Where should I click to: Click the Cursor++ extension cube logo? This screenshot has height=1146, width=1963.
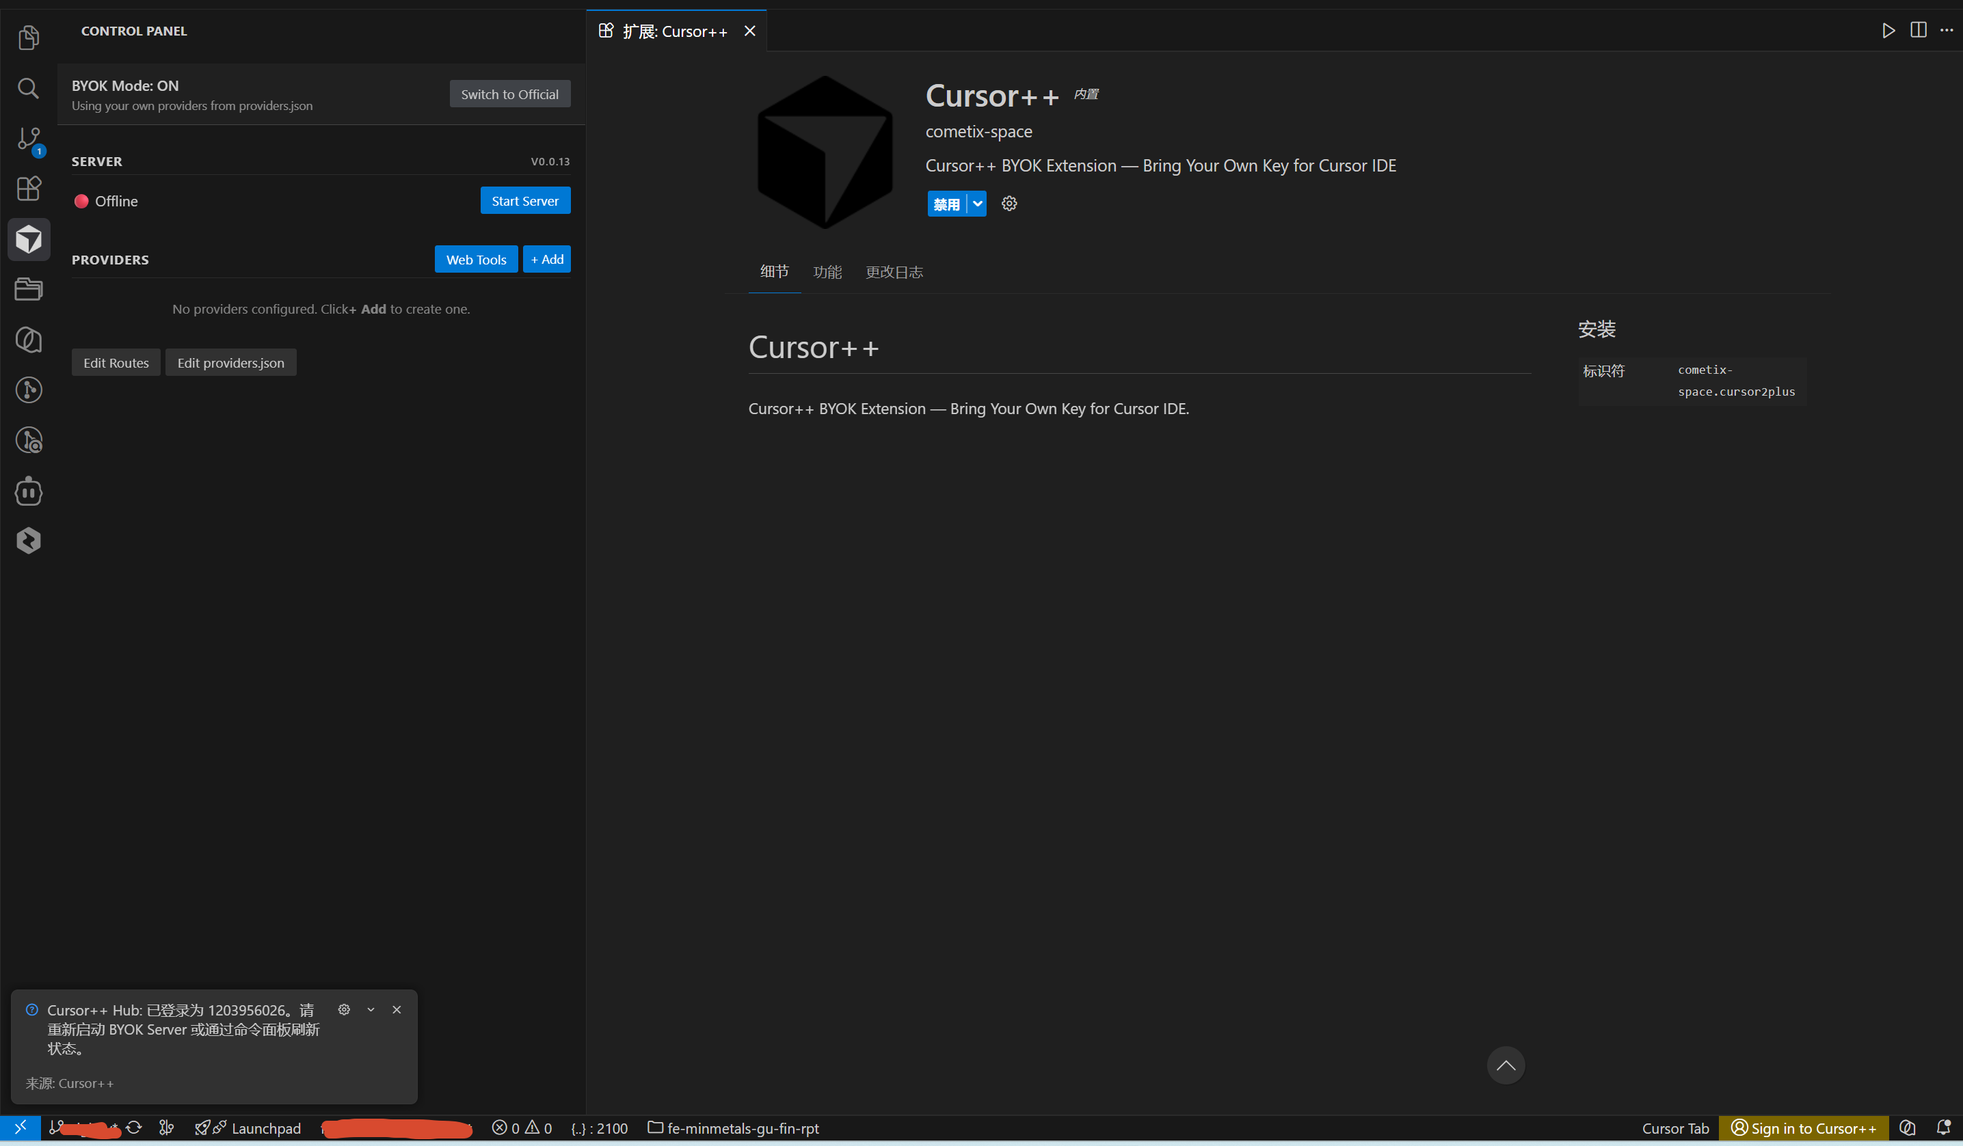point(824,152)
